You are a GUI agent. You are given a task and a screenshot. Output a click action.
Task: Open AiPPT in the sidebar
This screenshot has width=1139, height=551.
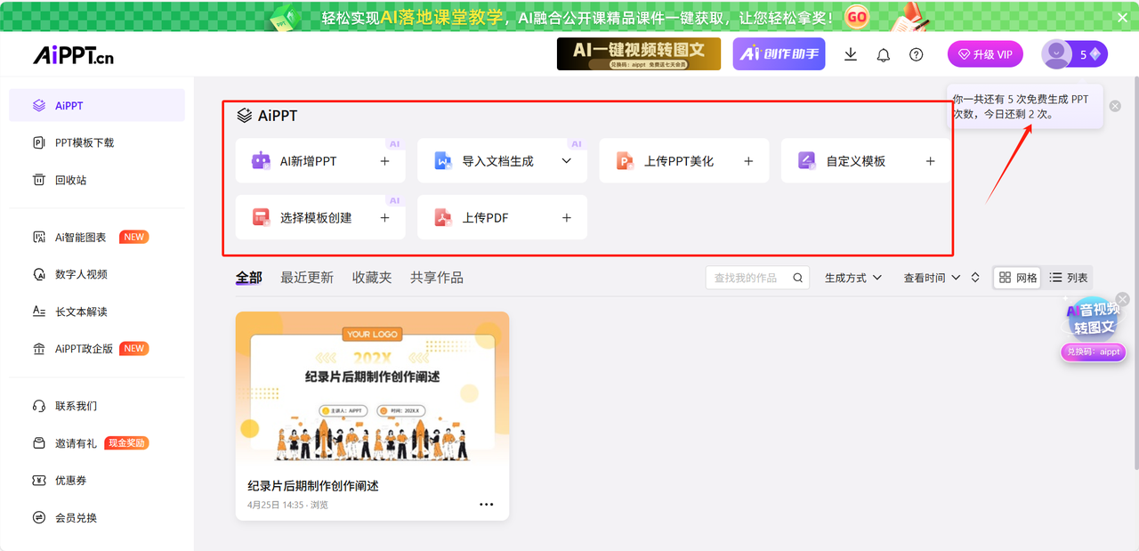coord(97,105)
